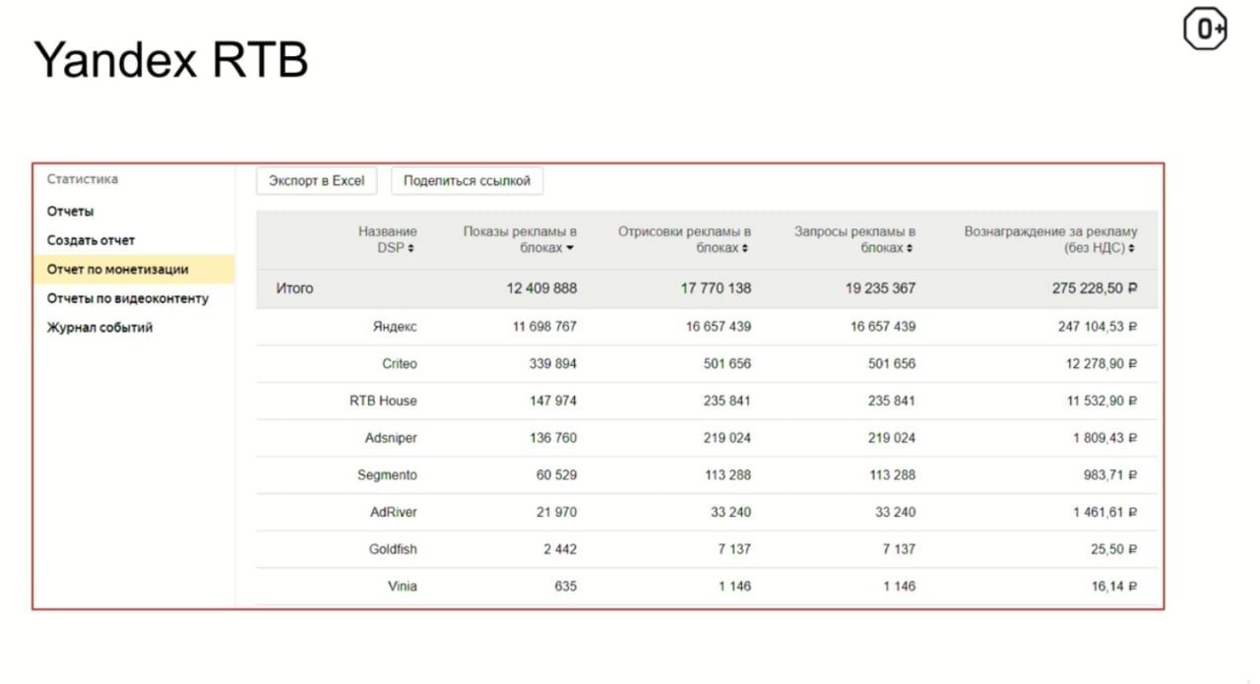Viewport: 1260px width, 684px height.
Task: Click the Criteo DSP name
Action: click(x=400, y=363)
